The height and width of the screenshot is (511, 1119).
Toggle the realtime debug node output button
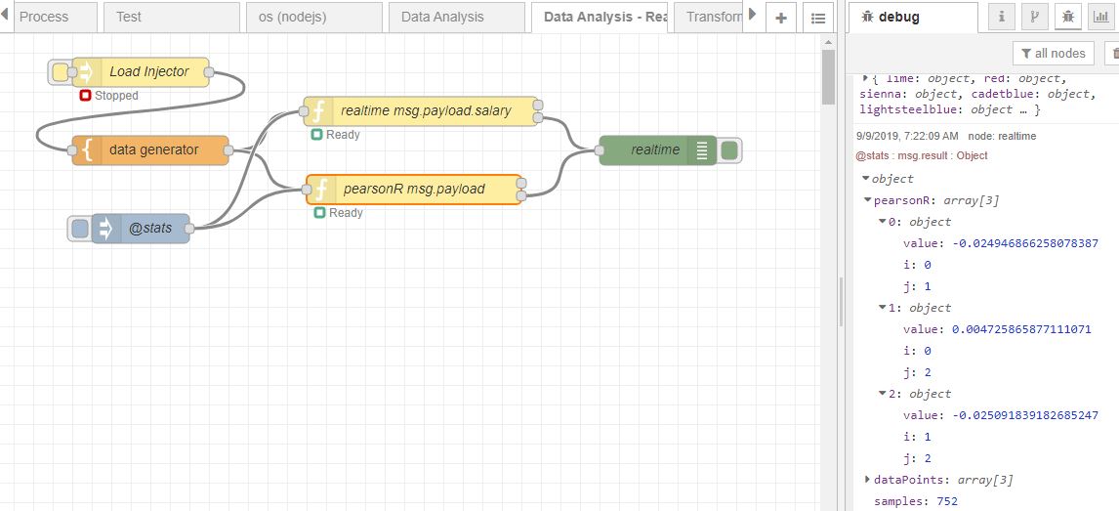pos(729,149)
